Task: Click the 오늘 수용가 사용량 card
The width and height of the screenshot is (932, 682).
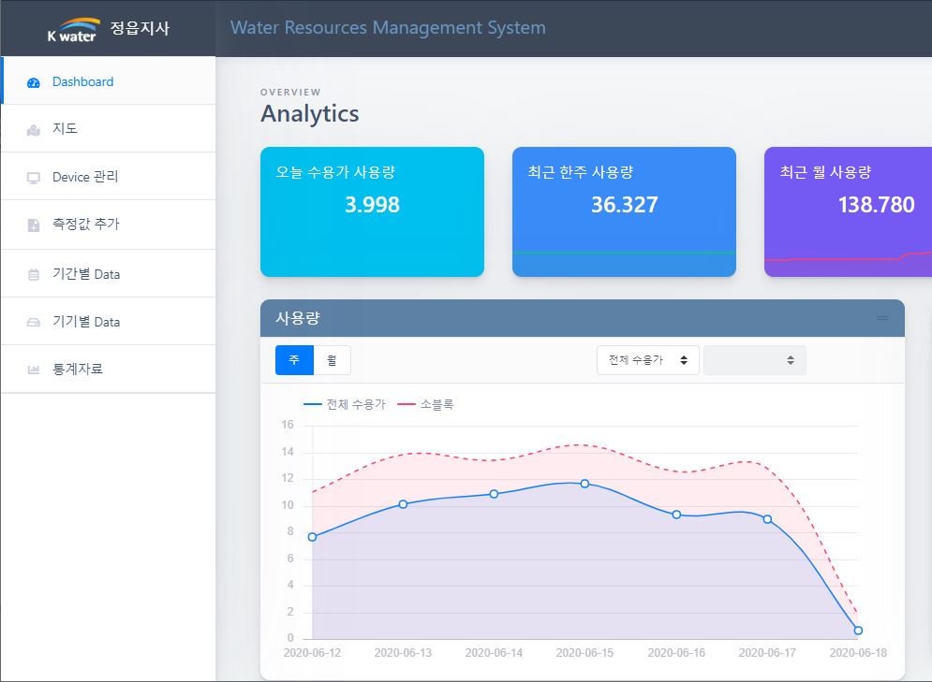Action: click(372, 211)
